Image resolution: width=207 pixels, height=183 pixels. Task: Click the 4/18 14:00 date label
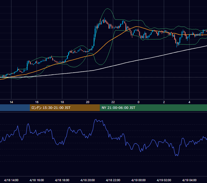point(11,180)
